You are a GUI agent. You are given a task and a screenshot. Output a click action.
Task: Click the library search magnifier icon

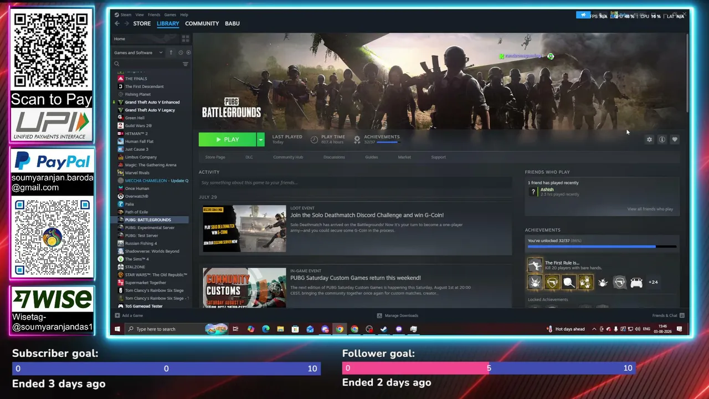coord(117,64)
